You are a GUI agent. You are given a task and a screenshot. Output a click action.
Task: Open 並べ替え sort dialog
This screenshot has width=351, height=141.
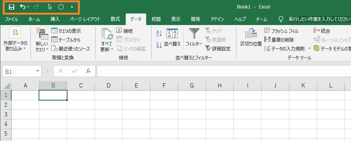[172, 37]
